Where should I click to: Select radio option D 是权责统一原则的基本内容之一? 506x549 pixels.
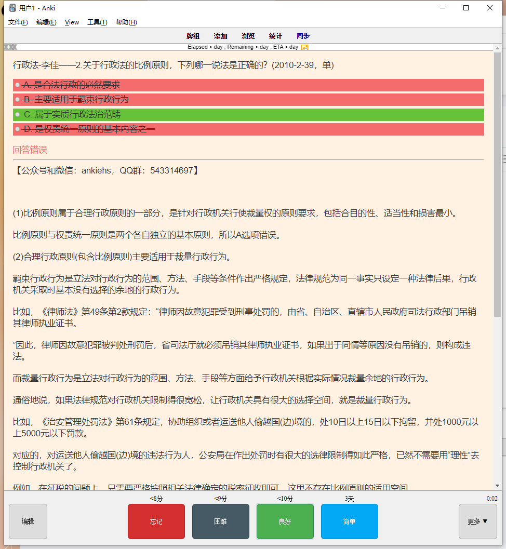(x=17, y=129)
